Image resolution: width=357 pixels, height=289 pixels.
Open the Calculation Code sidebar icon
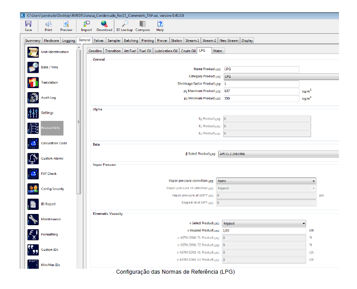tap(33, 143)
